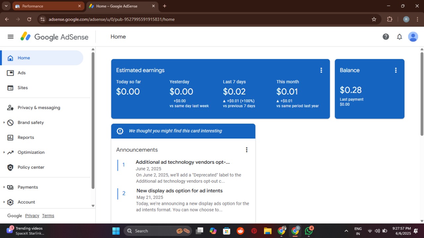Expand the Account section

pyautogui.click(x=4, y=202)
